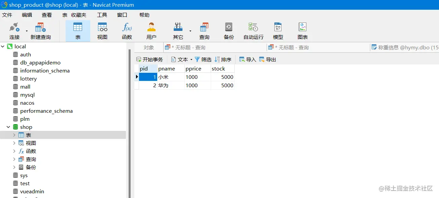This screenshot has height=198, width=439.
Task: Expand the 备份 tree node under shop
Action: coord(14,167)
